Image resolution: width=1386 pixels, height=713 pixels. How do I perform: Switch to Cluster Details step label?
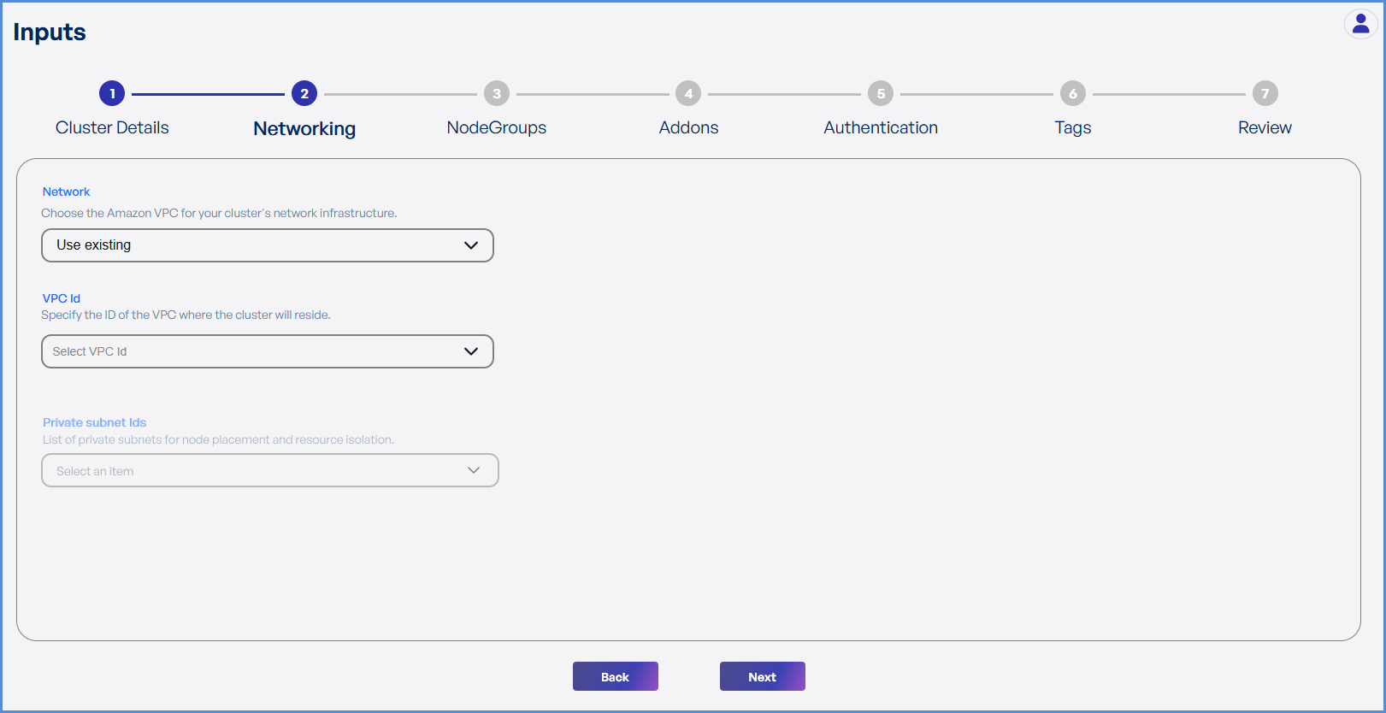(x=112, y=127)
